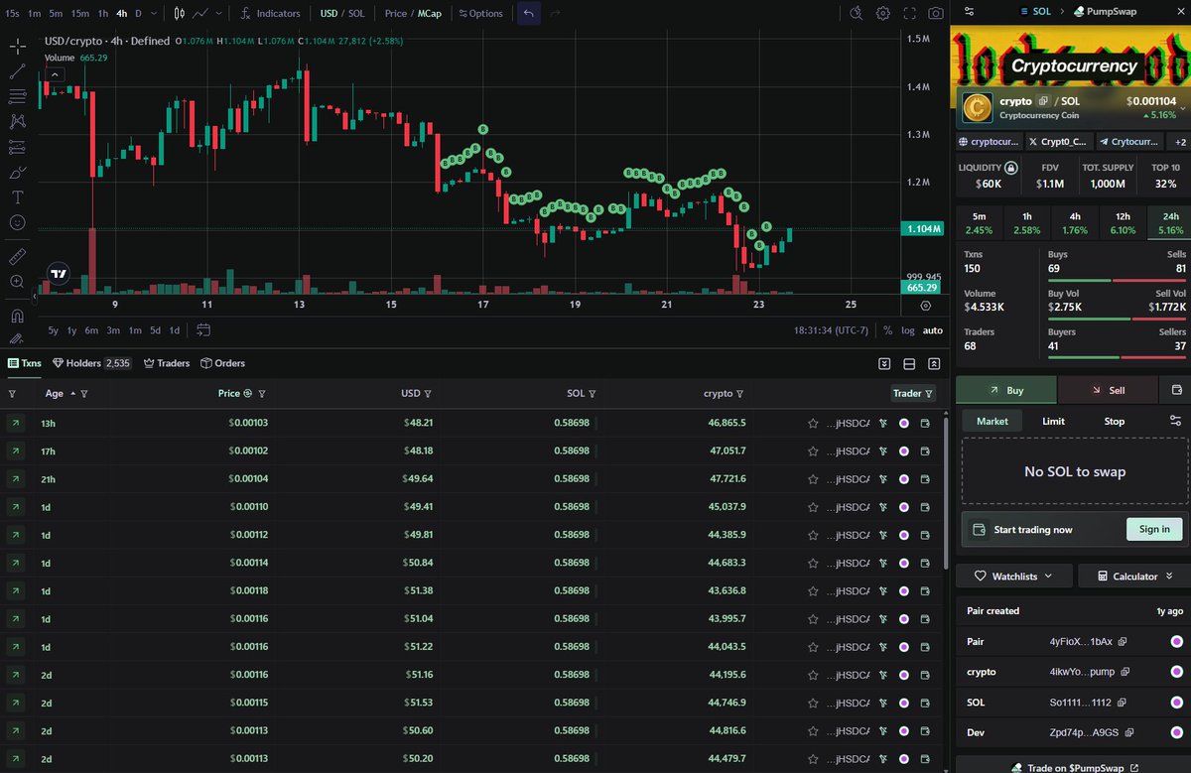The height and width of the screenshot is (773, 1191).
Task: Select the brush drawing tool
Action: (17, 172)
